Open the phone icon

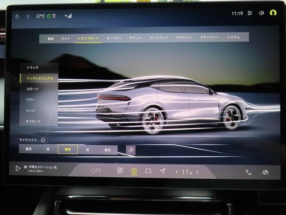(x=248, y=172)
